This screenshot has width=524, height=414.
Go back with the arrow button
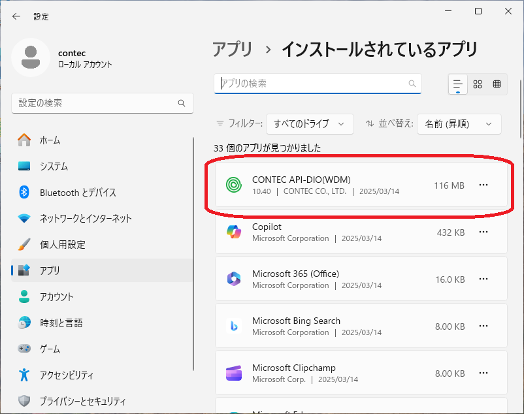click(16, 16)
